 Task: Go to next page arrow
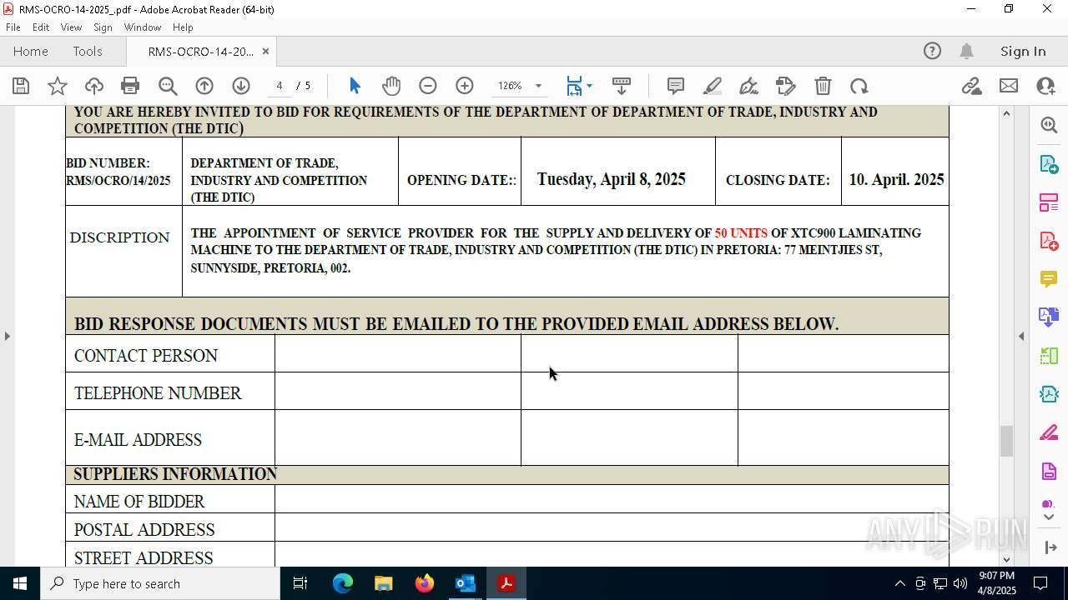tap(241, 86)
